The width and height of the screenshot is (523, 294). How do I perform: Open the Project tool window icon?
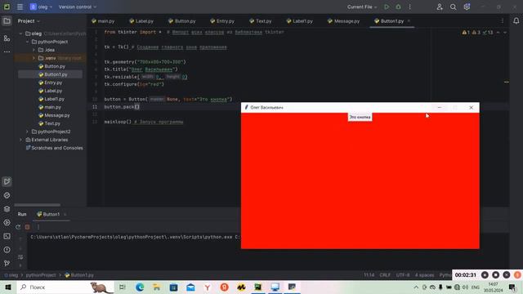pos(7,21)
